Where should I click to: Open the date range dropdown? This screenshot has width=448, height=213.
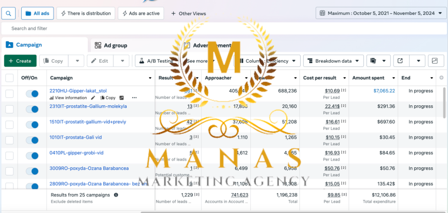[381, 13]
